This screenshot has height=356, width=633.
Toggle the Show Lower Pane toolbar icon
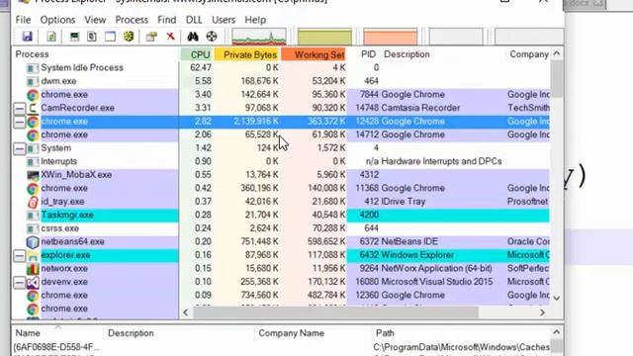[110, 37]
